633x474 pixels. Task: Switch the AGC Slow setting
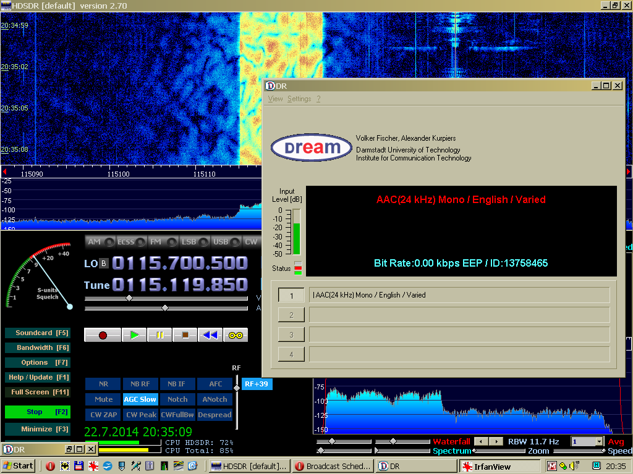(140, 399)
